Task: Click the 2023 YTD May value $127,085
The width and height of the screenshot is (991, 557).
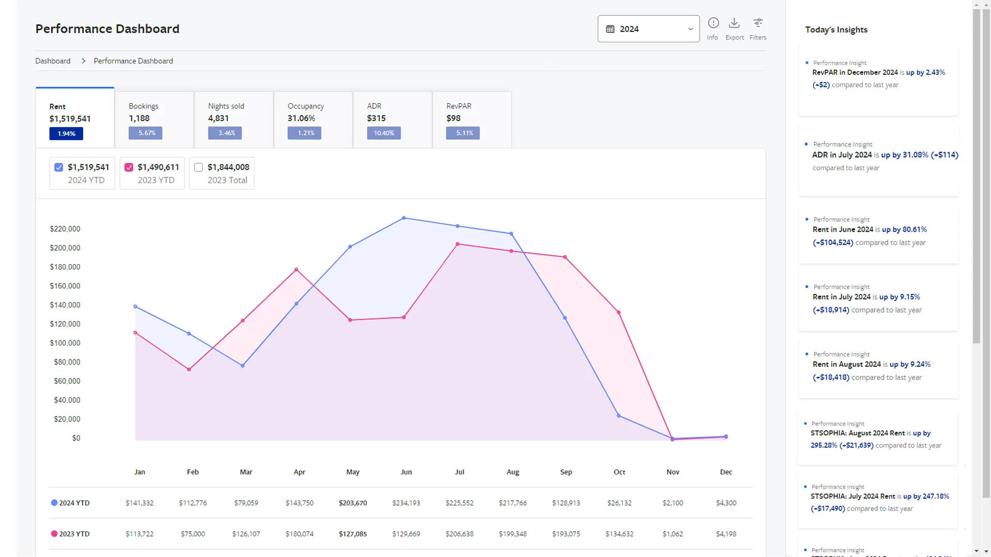Action: 353,534
